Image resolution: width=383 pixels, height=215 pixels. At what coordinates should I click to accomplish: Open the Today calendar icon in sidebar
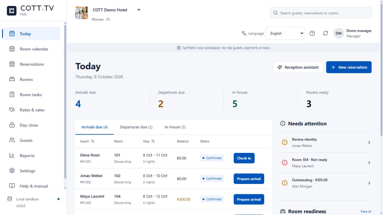12,34
